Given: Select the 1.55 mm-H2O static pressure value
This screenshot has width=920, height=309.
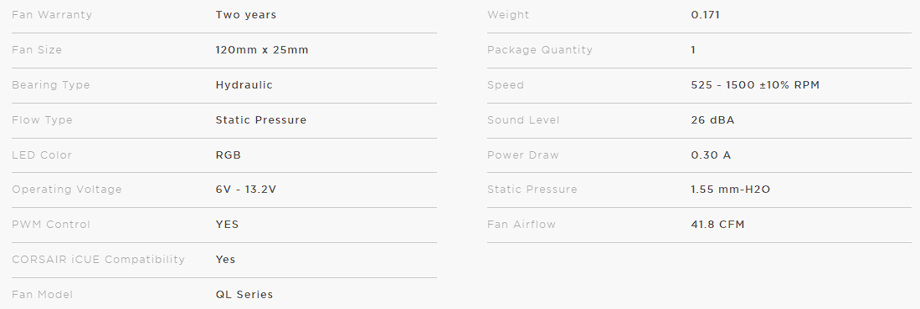Looking at the screenshot, I should pyautogui.click(x=731, y=190).
